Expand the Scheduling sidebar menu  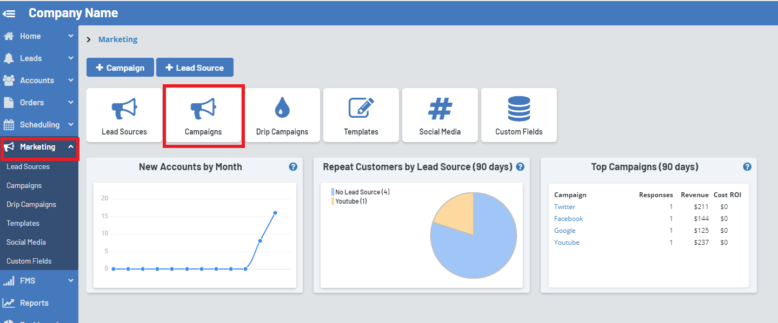click(x=39, y=125)
